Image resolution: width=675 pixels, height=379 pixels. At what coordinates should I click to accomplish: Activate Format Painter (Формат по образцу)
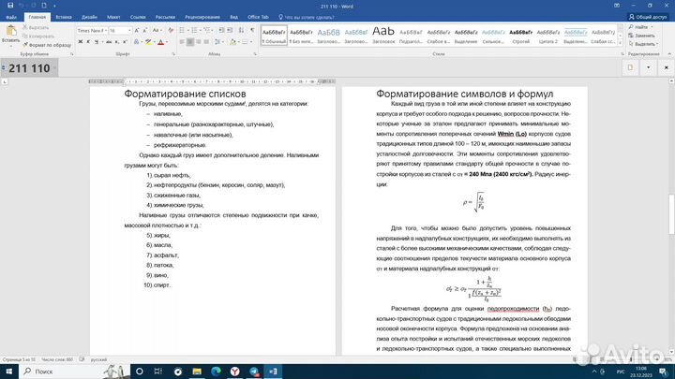(x=47, y=45)
